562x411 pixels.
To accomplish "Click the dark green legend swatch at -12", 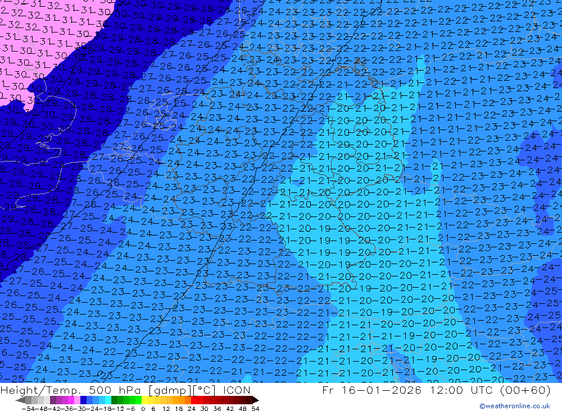I will coord(114,400).
